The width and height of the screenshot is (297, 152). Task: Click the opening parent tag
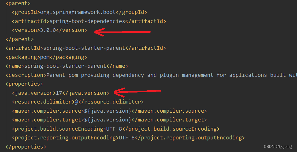[18, 3]
